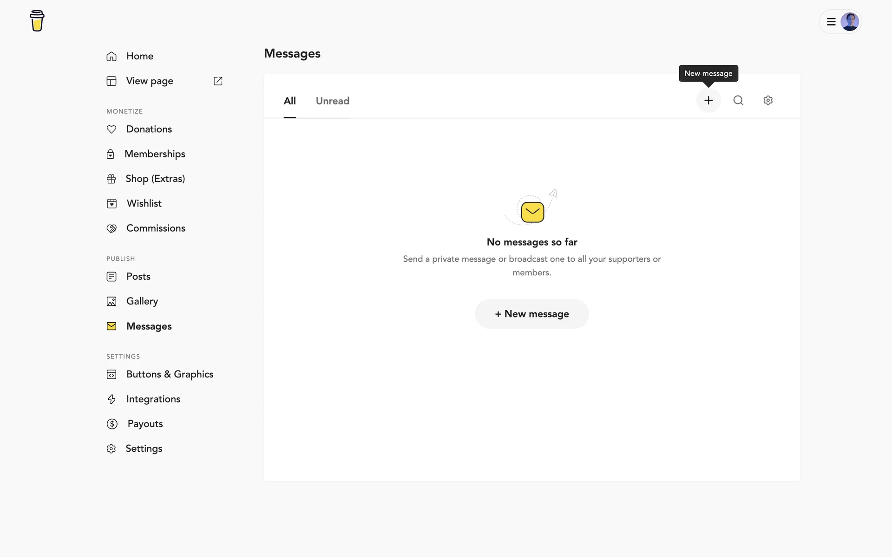The image size is (892, 557).
Task: Open Integrations lightning bolt icon
Action: (111, 399)
